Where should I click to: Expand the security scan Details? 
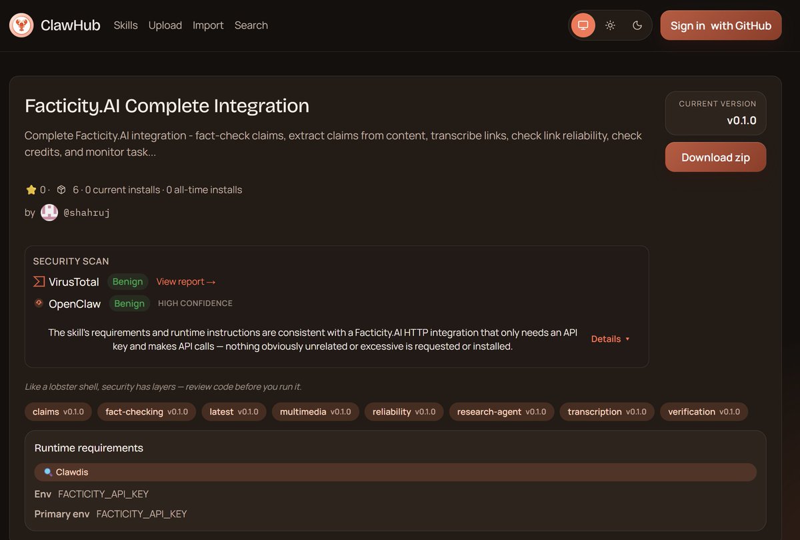[610, 339]
